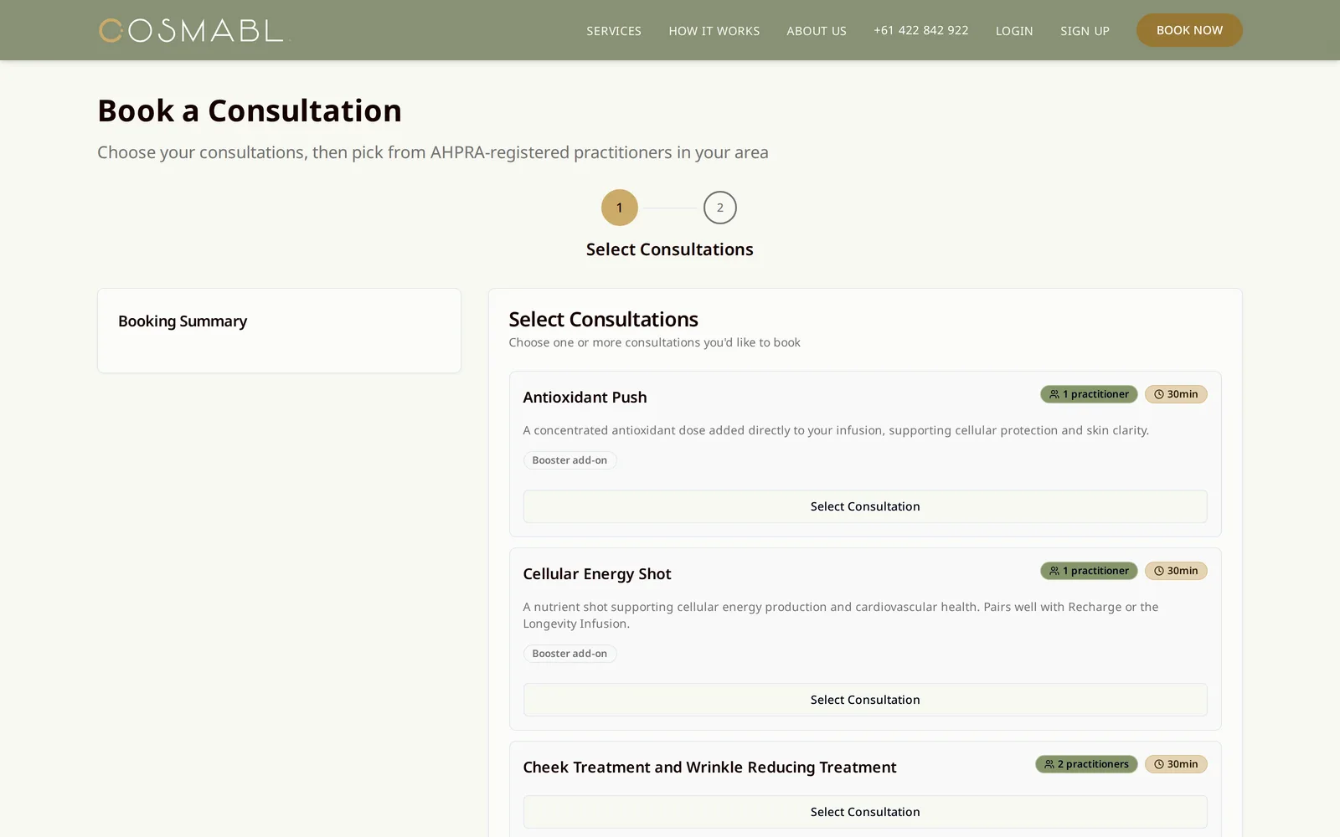This screenshot has width=1340, height=837.
Task: Open the Login page
Action: point(1014,31)
